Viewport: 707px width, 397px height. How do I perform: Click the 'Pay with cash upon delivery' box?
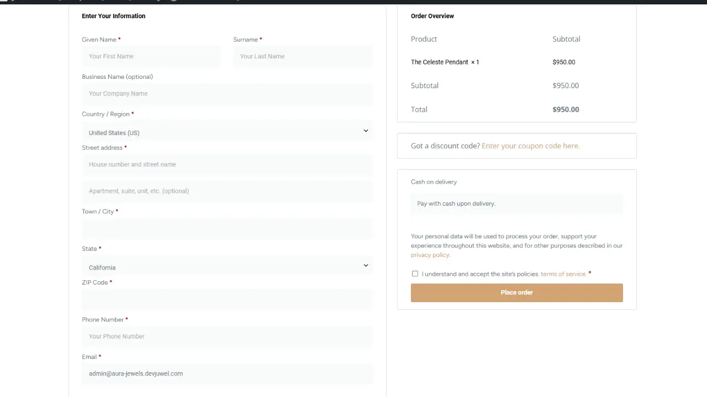pos(516,203)
